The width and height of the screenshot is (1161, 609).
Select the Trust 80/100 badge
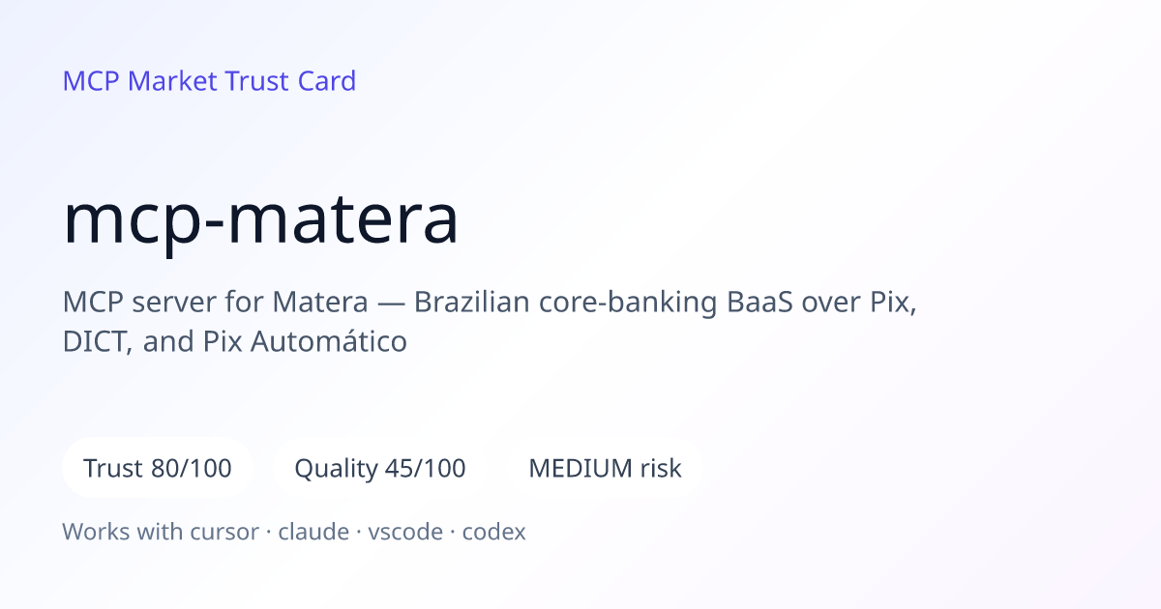point(158,469)
